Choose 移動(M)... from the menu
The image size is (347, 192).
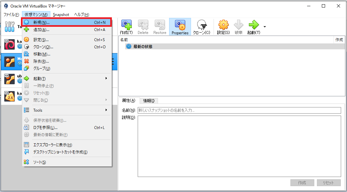tap(67, 54)
